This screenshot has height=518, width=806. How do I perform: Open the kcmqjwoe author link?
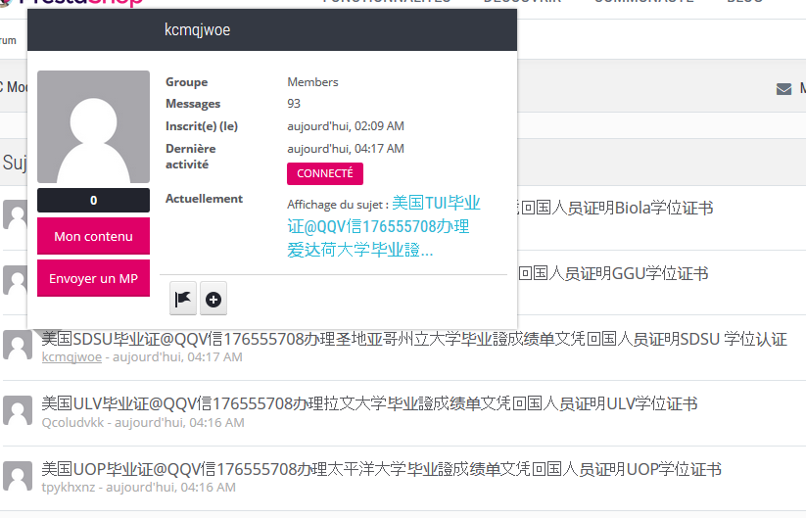click(x=71, y=356)
